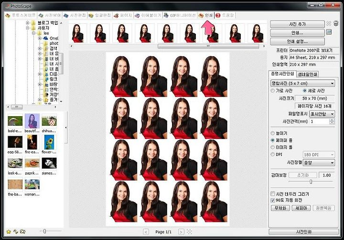The width and height of the screenshot is (344, 240).
Task: Select the flower-... sunflower thumbnail
Action: pos(49,142)
